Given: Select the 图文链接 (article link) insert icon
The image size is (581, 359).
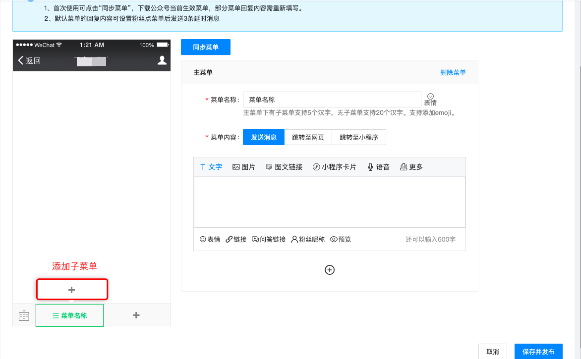Looking at the screenshot, I should (x=284, y=167).
